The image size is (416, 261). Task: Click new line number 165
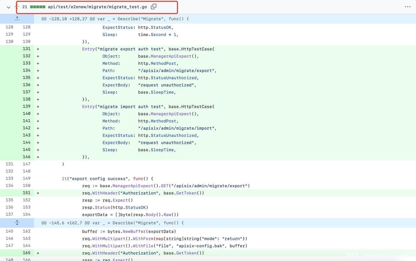pos(26,253)
